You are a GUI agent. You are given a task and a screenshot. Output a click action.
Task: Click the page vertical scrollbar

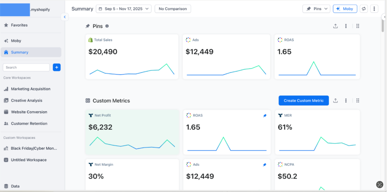[x=384, y=25]
